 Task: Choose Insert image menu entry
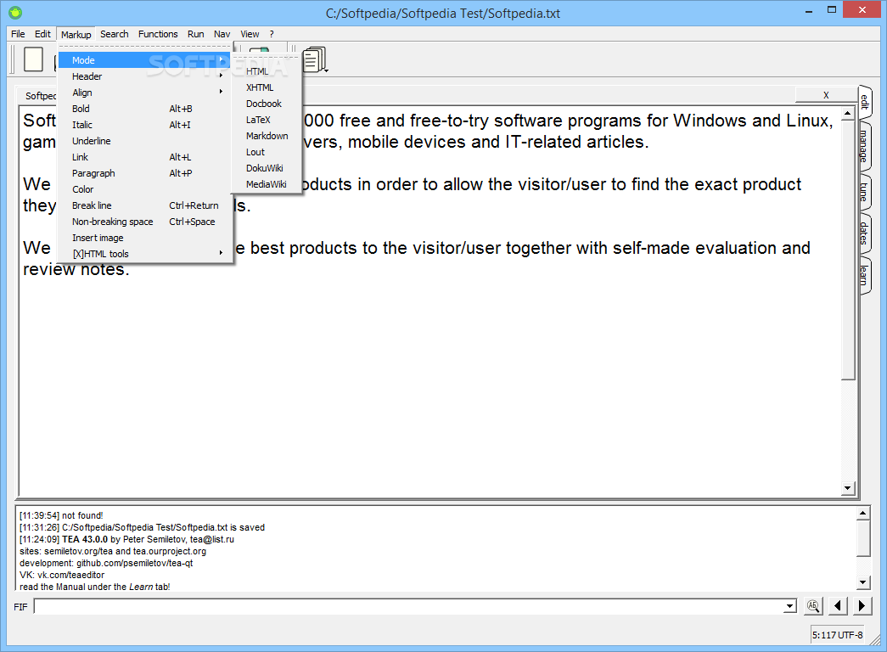tap(145, 238)
